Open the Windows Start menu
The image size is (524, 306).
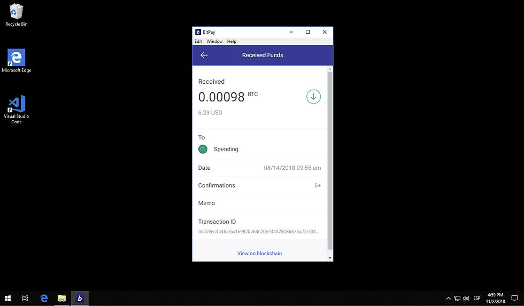tap(7, 298)
